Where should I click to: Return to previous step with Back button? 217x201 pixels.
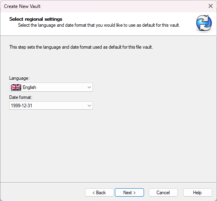click(x=99, y=192)
